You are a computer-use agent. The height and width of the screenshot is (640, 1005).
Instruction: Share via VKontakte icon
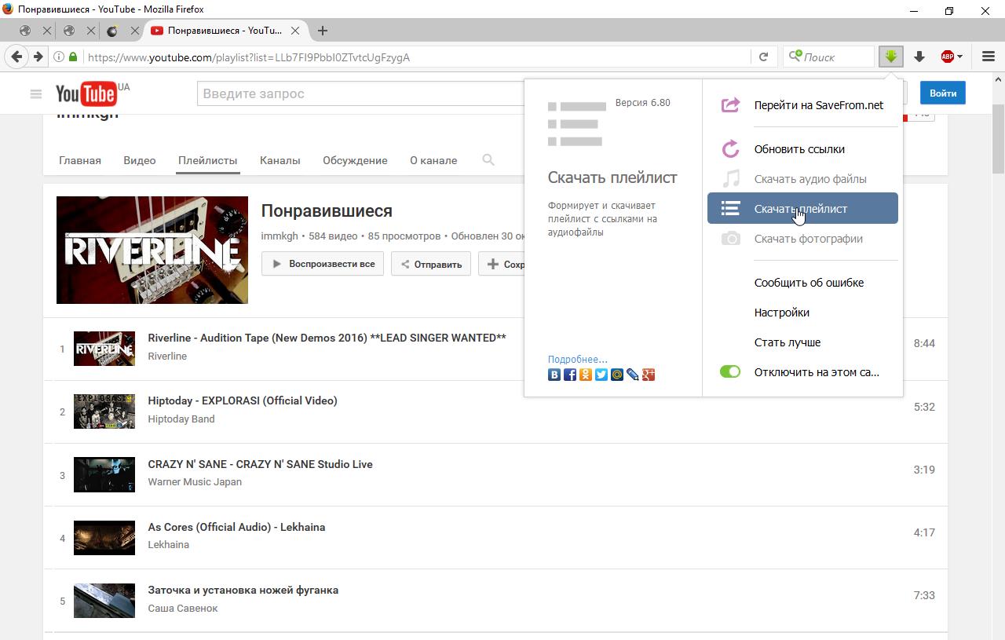554,375
